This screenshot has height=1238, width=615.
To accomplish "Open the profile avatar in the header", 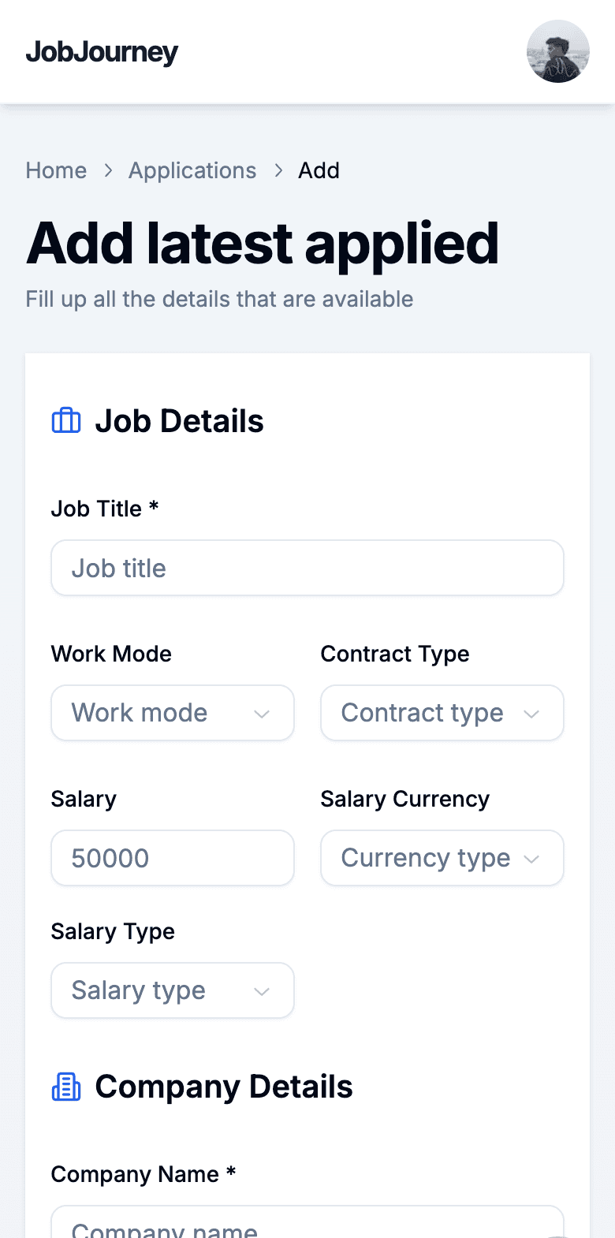I will 558,51.
